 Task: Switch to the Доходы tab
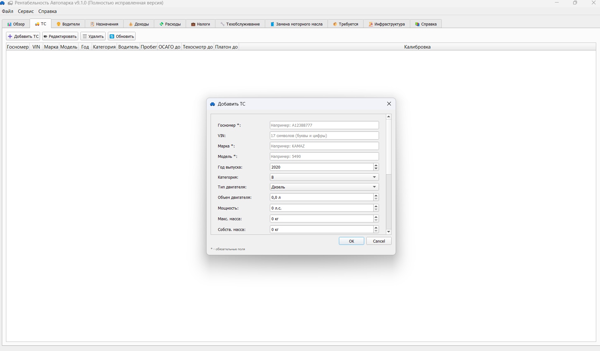[139, 24]
